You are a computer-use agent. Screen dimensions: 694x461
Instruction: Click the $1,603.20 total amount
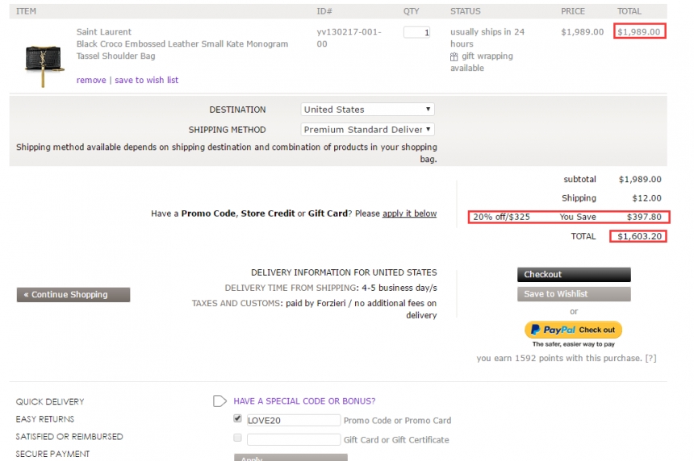[x=638, y=236]
